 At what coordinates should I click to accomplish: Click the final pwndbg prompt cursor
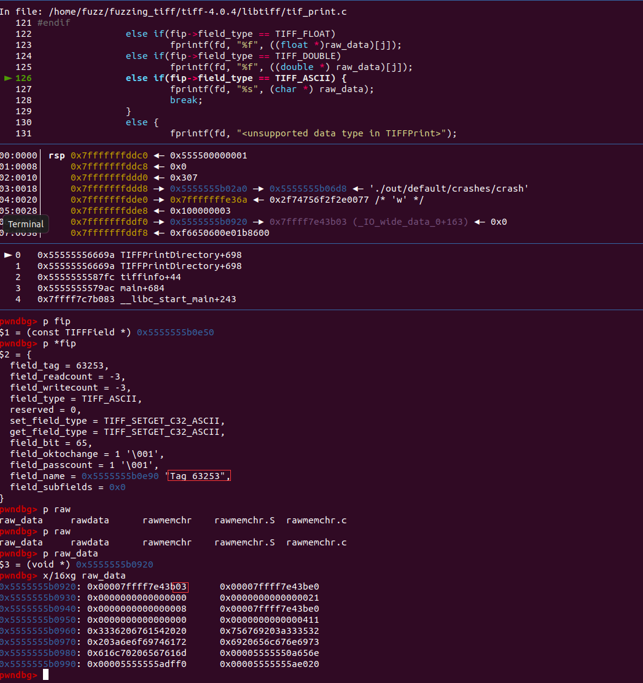pos(45,675)
